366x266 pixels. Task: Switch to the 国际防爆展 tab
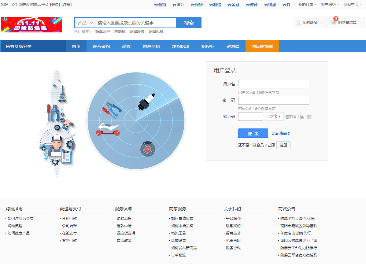(x=262, y=46)
